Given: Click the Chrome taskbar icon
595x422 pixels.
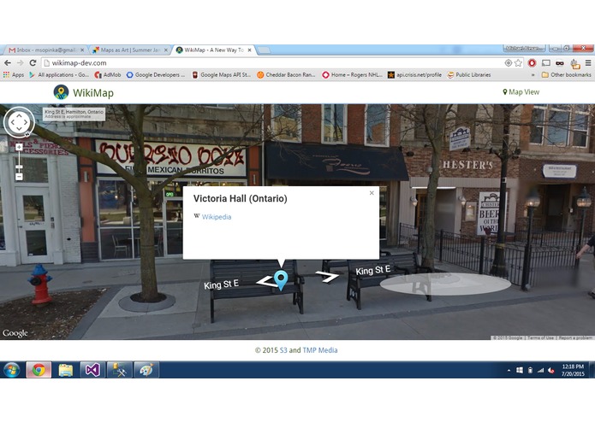Looking at the screenshot, I should click(39, 370).
